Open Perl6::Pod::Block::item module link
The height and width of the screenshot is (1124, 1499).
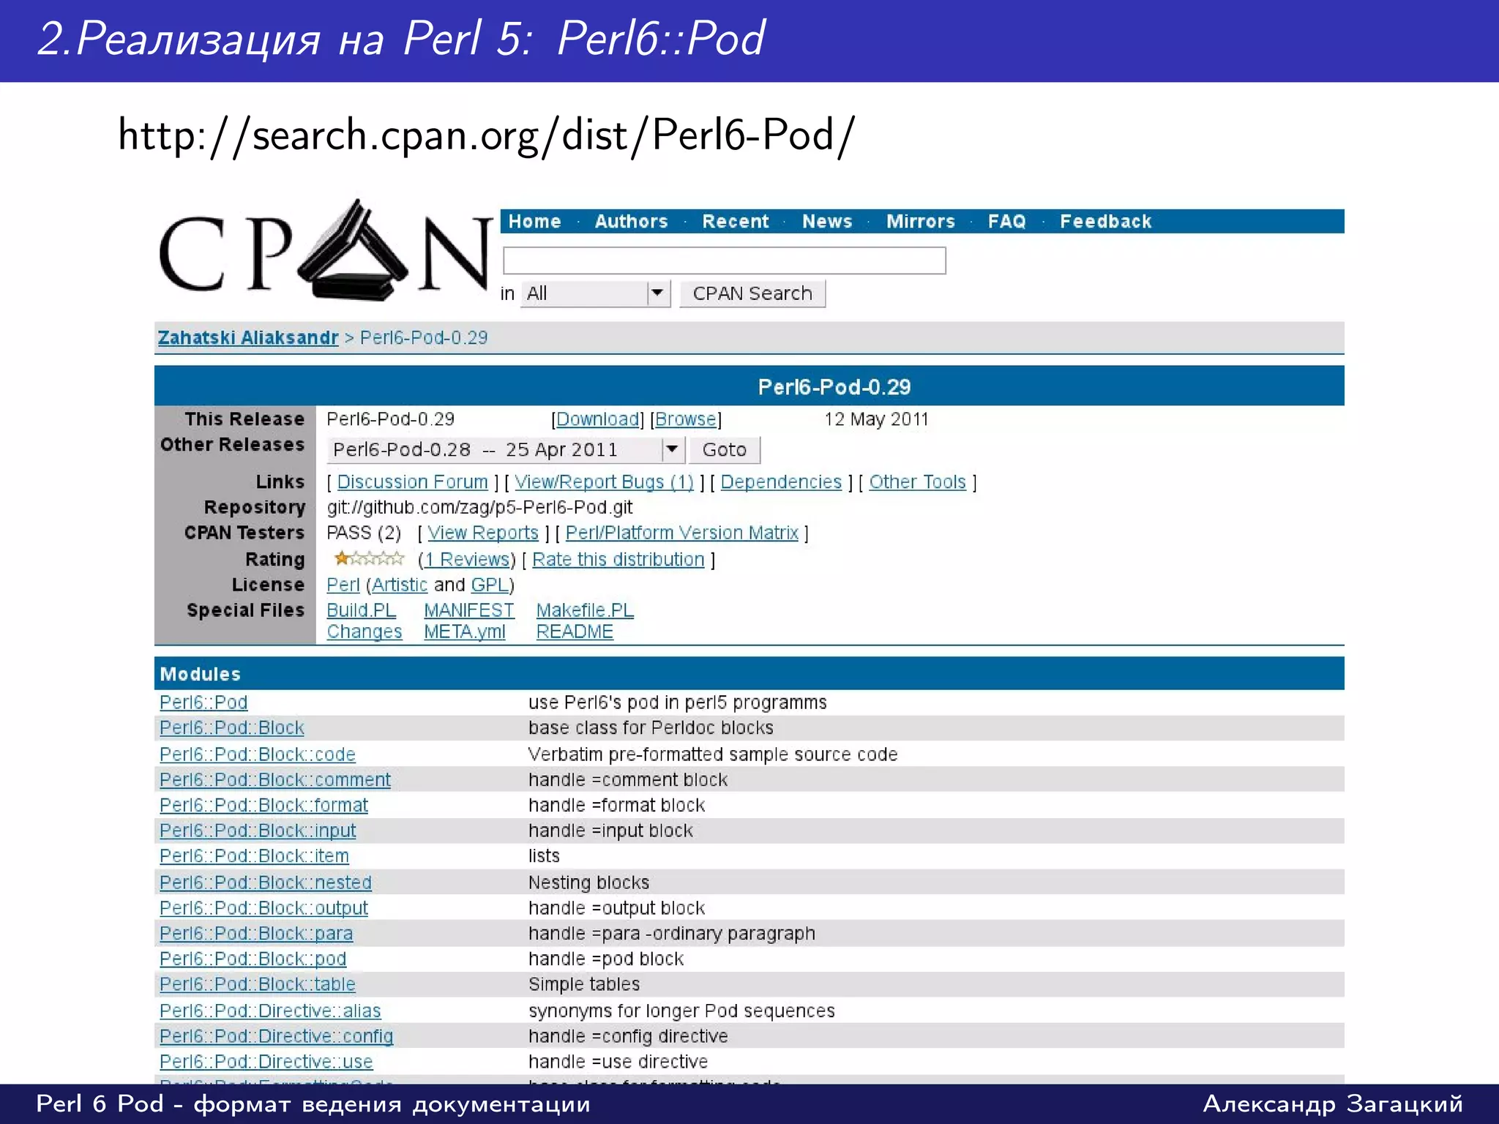[x=254, y=856]
